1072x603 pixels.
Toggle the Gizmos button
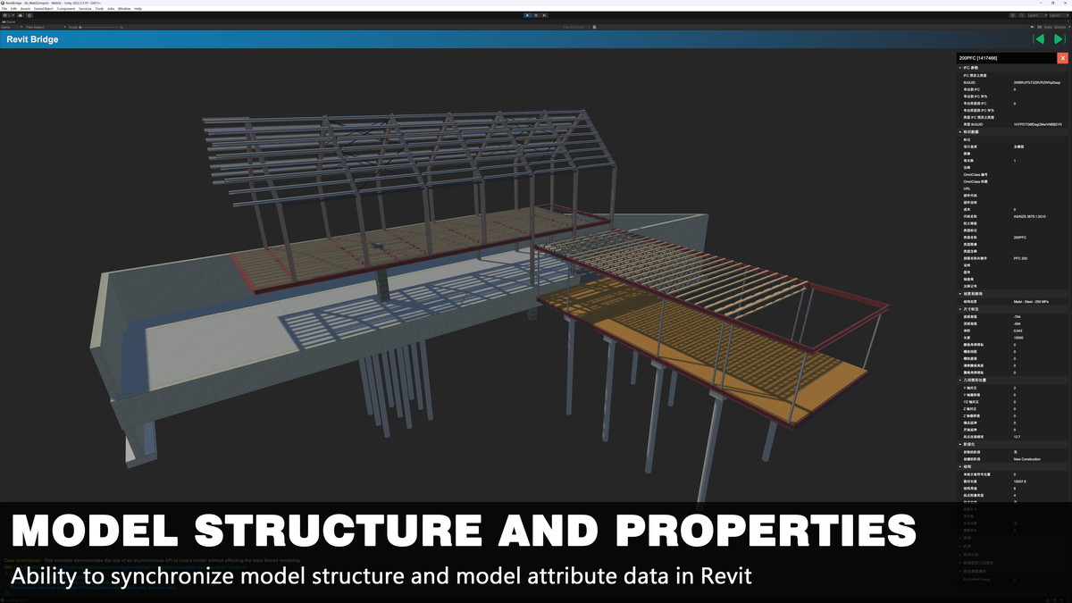pos(1059,27)
